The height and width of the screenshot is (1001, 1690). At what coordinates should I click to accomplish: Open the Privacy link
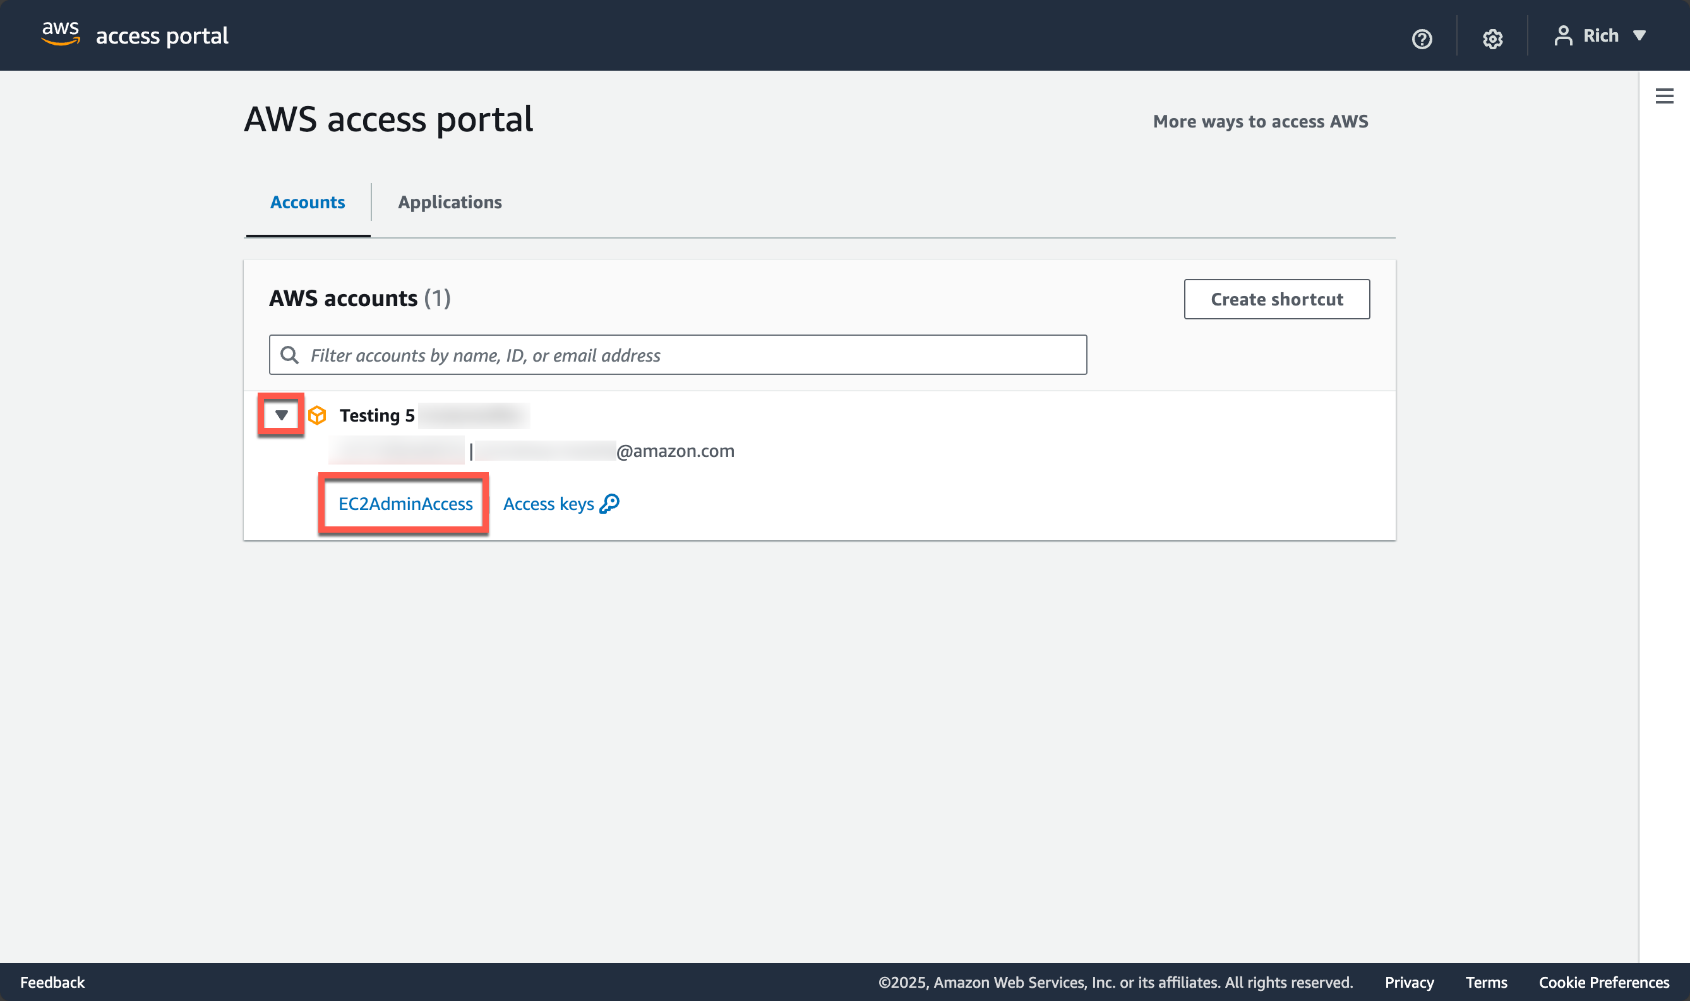(x=1408, y=982)
